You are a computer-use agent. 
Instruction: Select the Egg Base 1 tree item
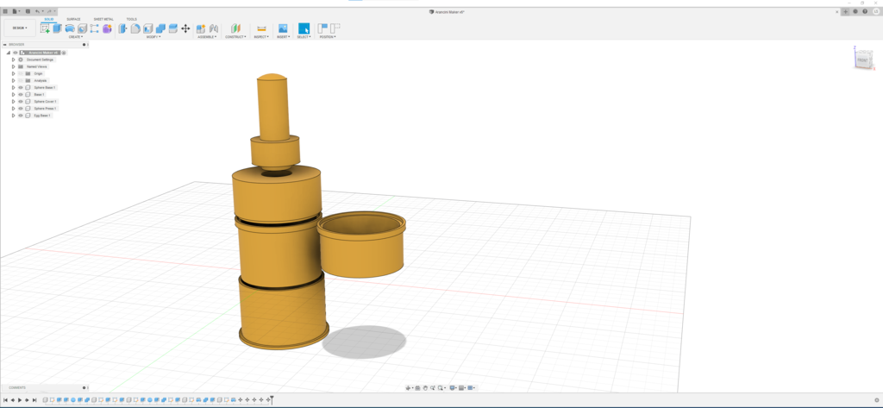pos(42,115)
